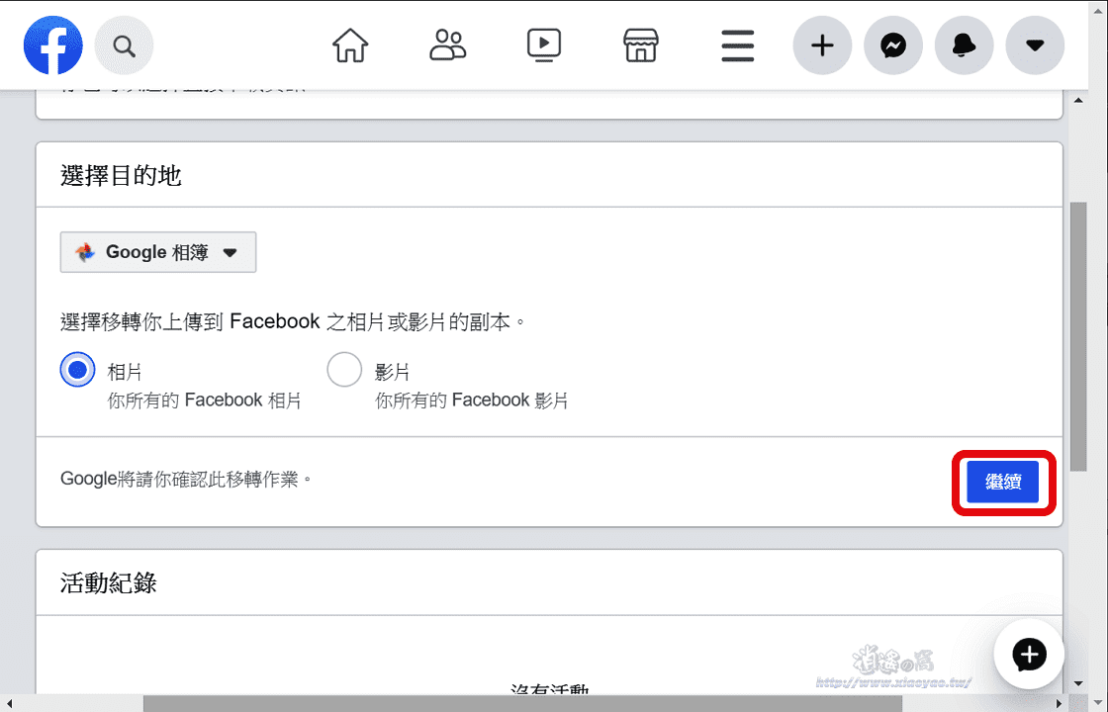Expand the Google 相簿 destination dropdown
This screenshot has height=712, width=1108.
pos(158,252)
